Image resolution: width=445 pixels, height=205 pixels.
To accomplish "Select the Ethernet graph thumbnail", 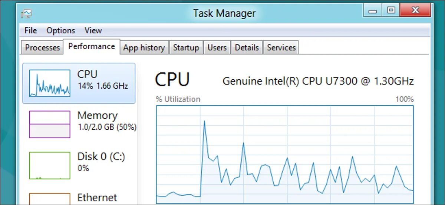I will [50, 198].
